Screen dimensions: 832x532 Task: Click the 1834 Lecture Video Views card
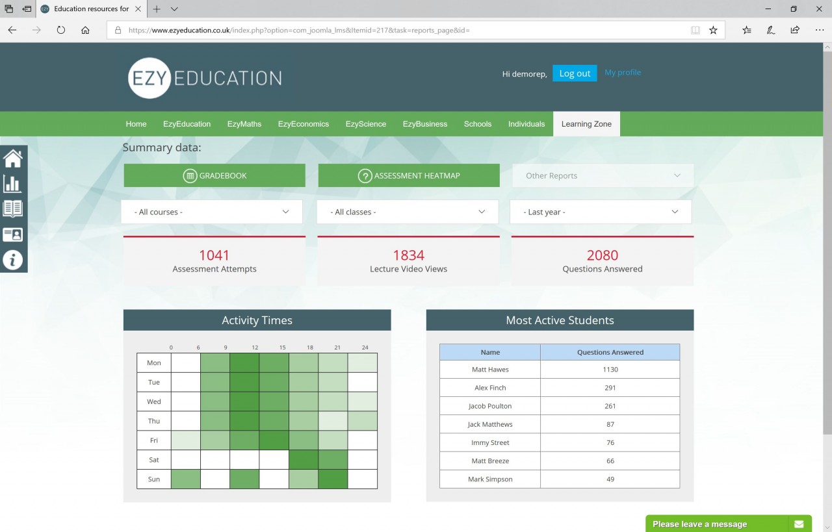click(408, 261)
